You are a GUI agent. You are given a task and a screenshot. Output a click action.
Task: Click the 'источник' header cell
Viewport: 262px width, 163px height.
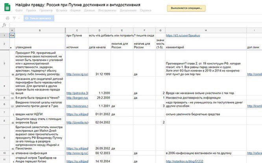pyautogui.click(x=77, y=44)
